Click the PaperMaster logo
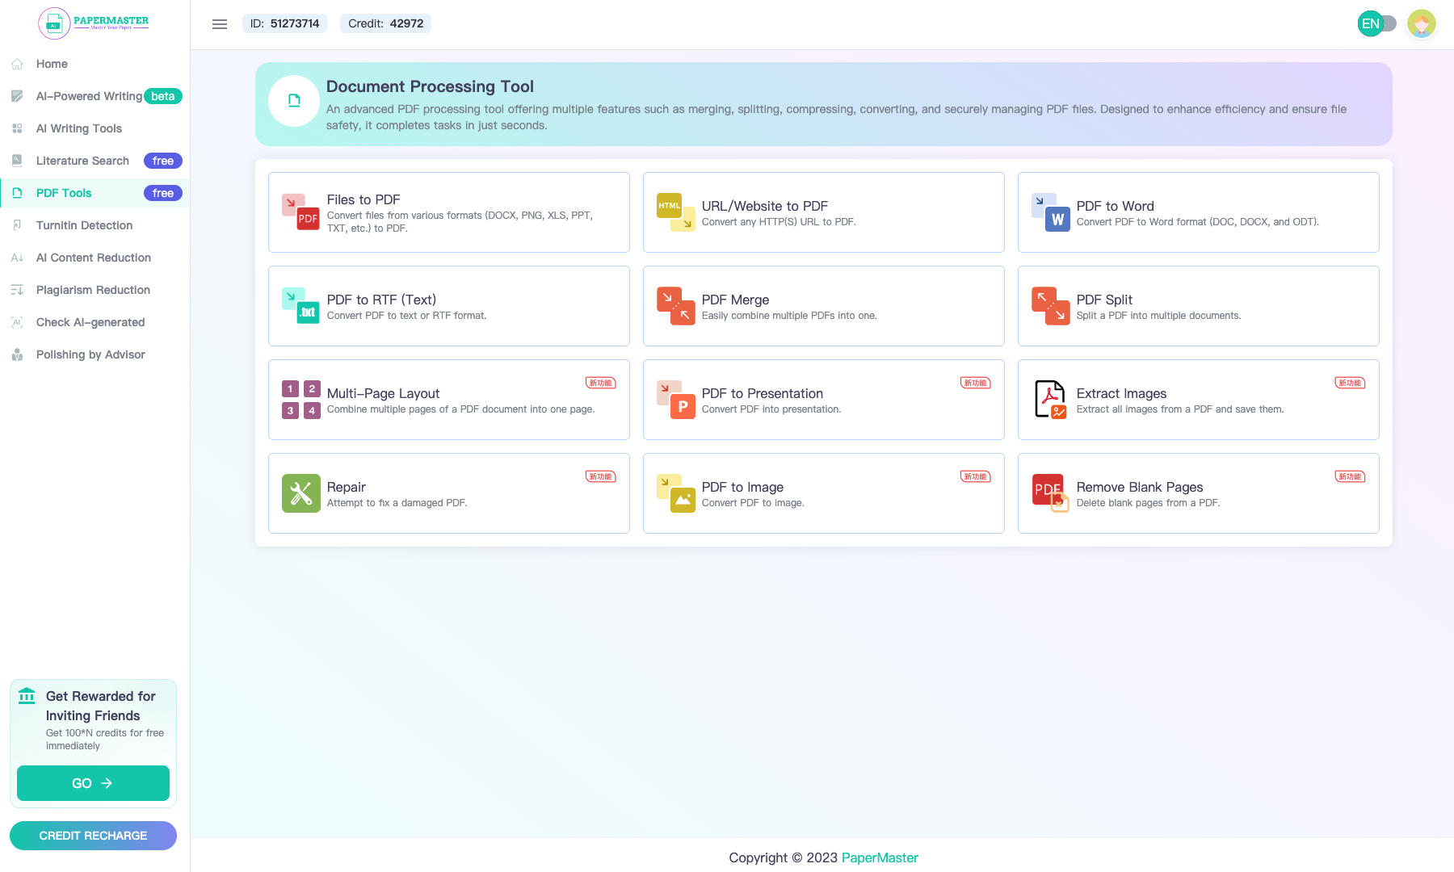The image size is (1454, 872). (x=94, y=23)
